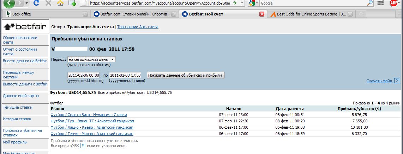Reload the page with the refresh icon
The height and width of the screenshot is (154, 403).
(36, 3)
